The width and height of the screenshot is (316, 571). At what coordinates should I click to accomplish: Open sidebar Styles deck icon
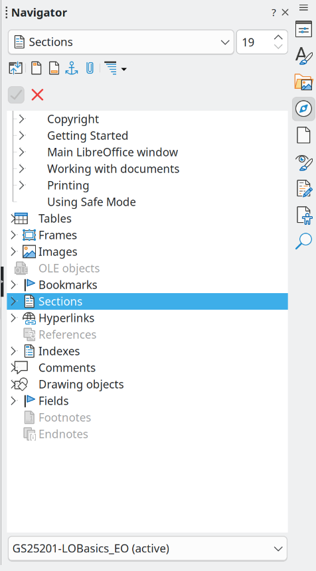[303, 56]
